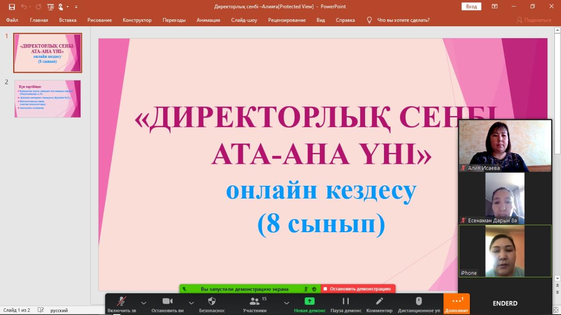Viewport: 561px width, 315px height.
Task: Open the Annotate pencil tool
Action: click(x=379, y=301)
